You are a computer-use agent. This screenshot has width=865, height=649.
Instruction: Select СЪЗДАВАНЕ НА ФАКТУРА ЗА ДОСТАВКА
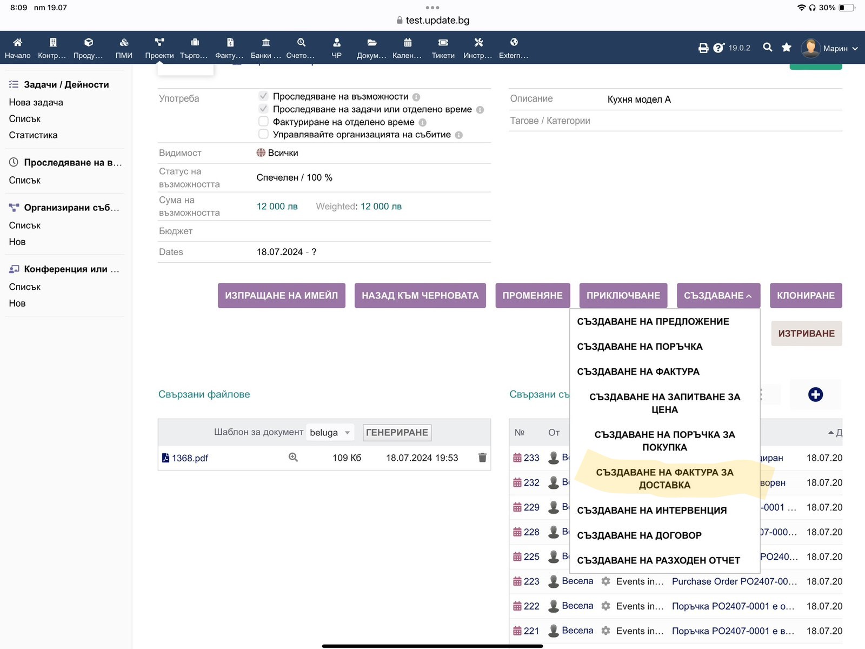point(664,479)
